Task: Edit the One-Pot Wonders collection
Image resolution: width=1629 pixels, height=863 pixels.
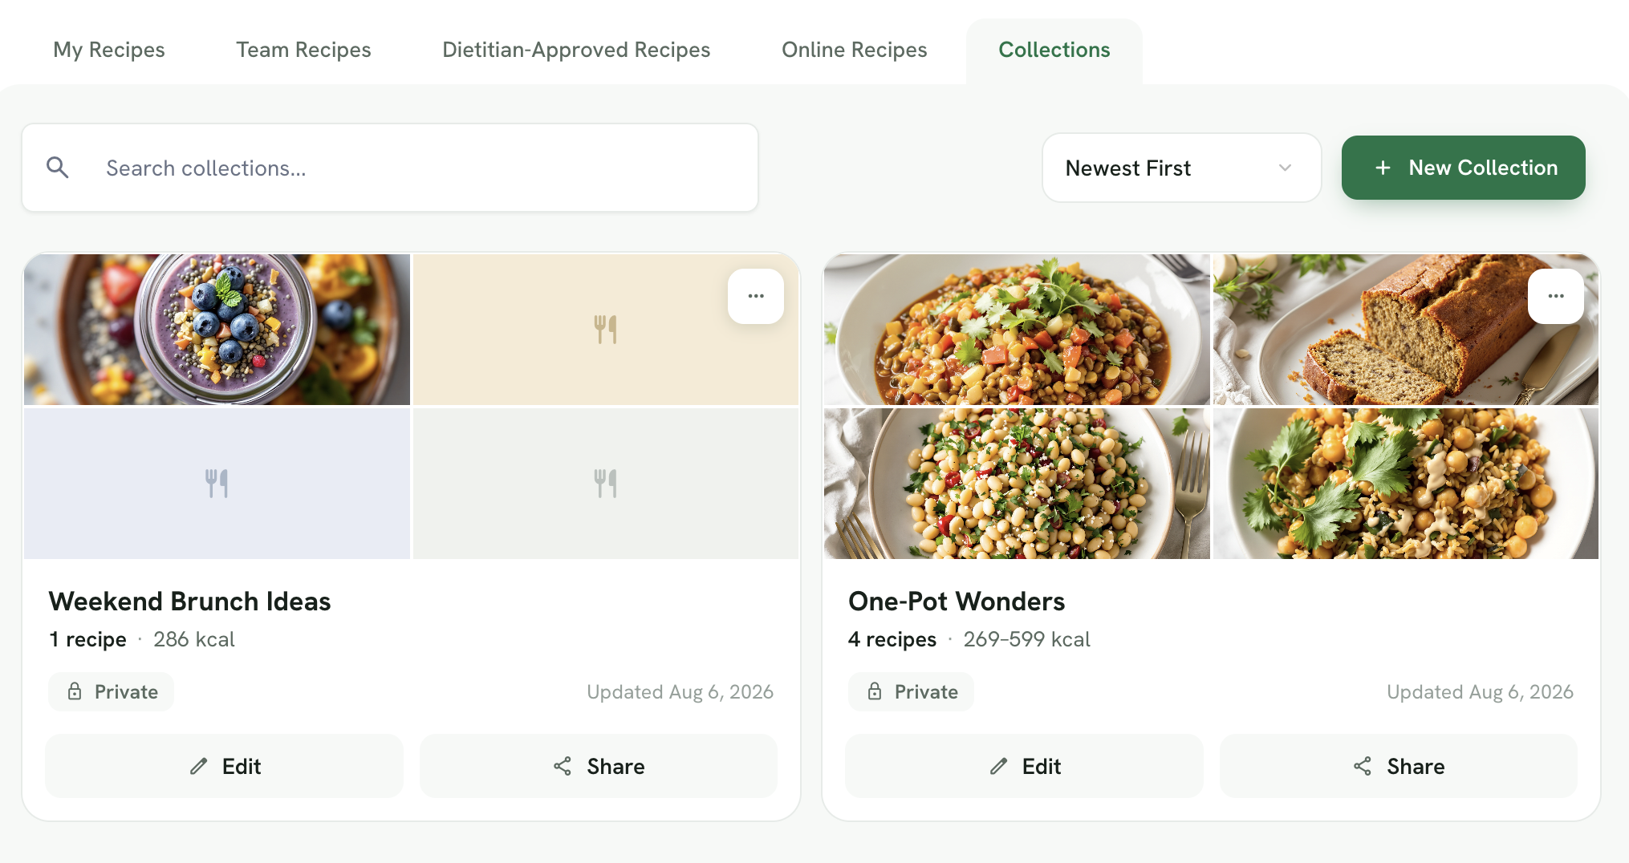Action: (1024, 766)
